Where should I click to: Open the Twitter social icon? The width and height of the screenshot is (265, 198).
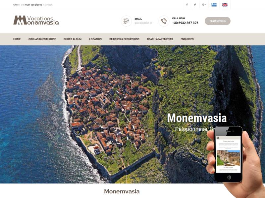[x=195, y=5]
